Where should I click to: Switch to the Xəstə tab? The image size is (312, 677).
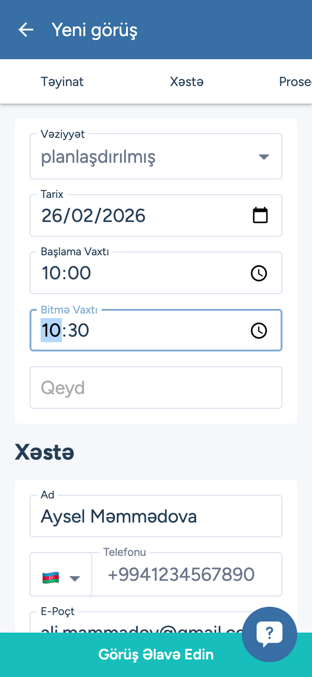[x=186, y=82]
